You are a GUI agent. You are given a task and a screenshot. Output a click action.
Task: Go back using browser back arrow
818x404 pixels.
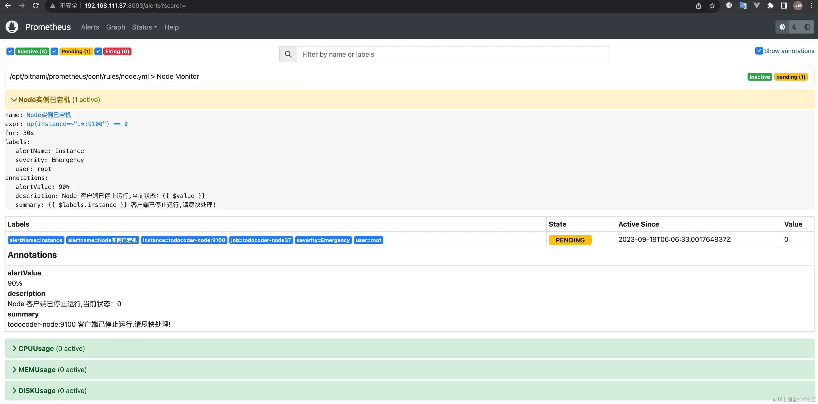click(x=8, y=6)
